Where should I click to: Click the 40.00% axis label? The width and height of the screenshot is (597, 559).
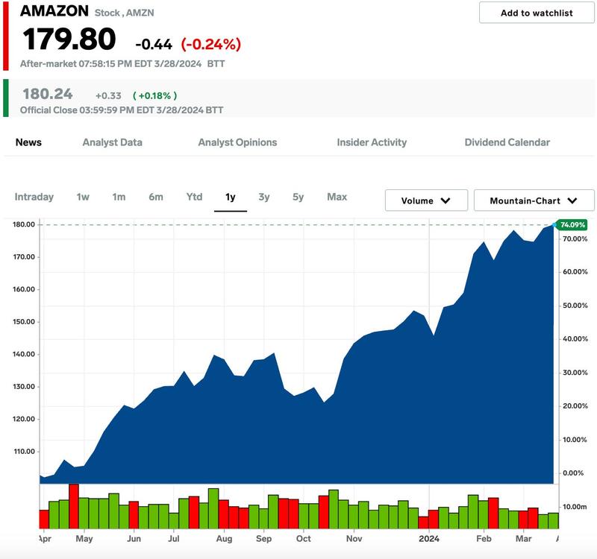(575, 339)
